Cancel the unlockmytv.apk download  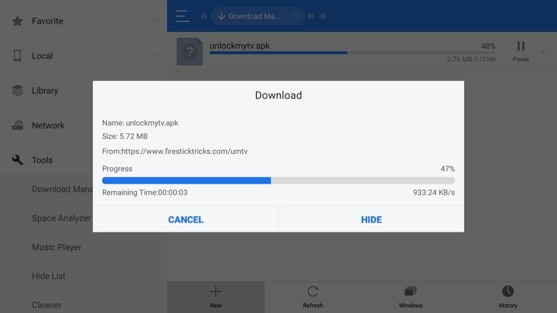[186, 219]
